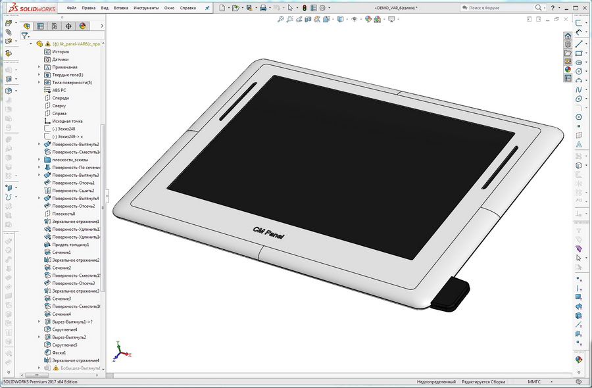This screenshot has width=592, height=388.
Task: Click the funnel filter icon above the design tree
Action: click(24, 34)
